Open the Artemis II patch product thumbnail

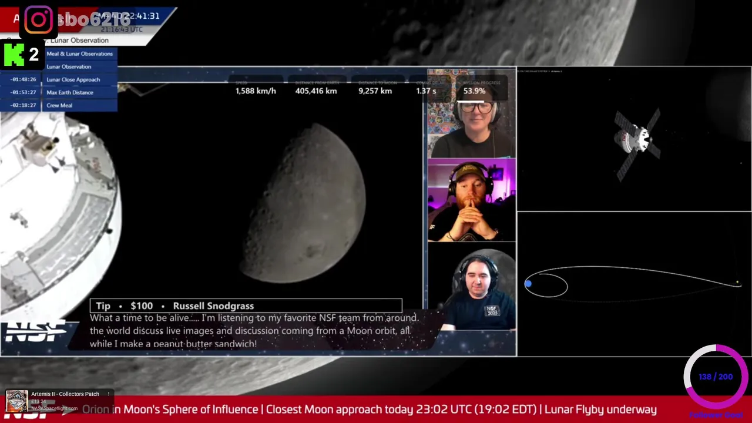[16, 401]
